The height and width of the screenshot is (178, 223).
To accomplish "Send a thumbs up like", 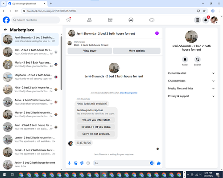I will 159,163.
